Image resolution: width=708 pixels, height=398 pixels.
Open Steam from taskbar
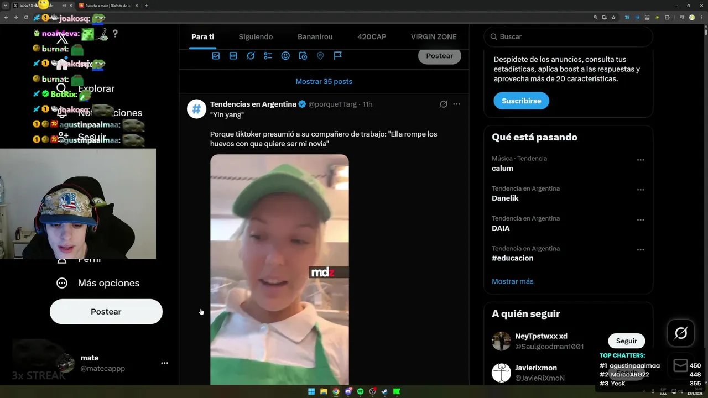[384, 392]
